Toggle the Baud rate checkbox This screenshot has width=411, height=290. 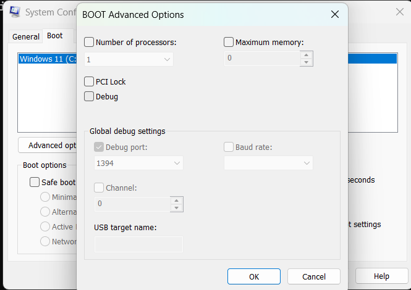tap(229, 147)
